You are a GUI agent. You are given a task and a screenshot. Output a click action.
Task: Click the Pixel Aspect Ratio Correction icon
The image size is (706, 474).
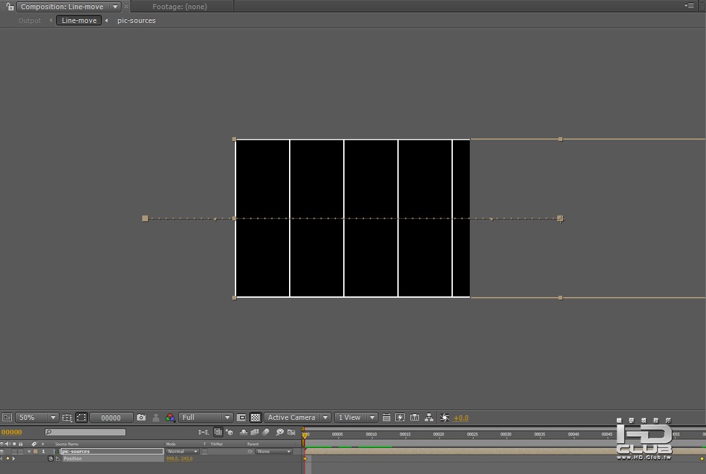pyautogui.click(x=386, y=418)
